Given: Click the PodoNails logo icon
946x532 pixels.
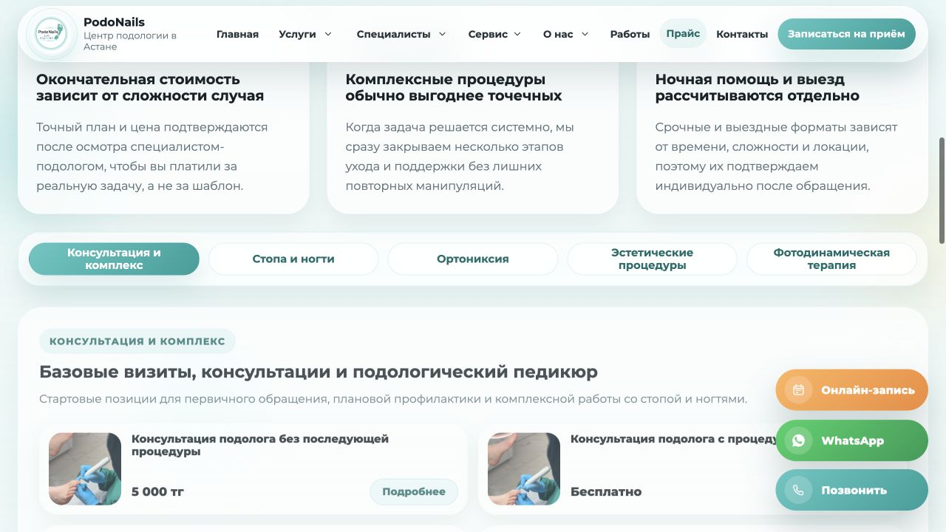Looking at the screenshot, I should click(51, 34).
